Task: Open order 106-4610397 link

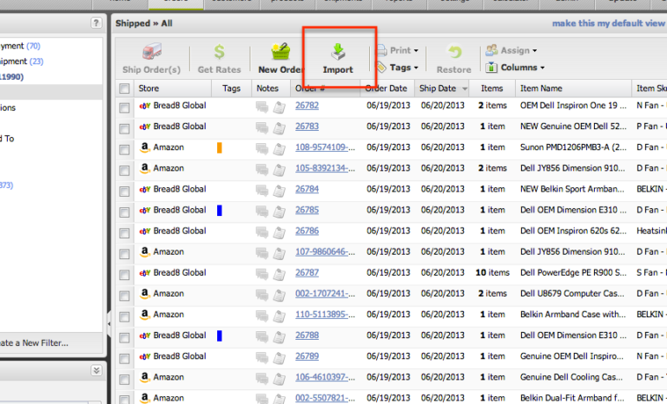Action: 325,377
